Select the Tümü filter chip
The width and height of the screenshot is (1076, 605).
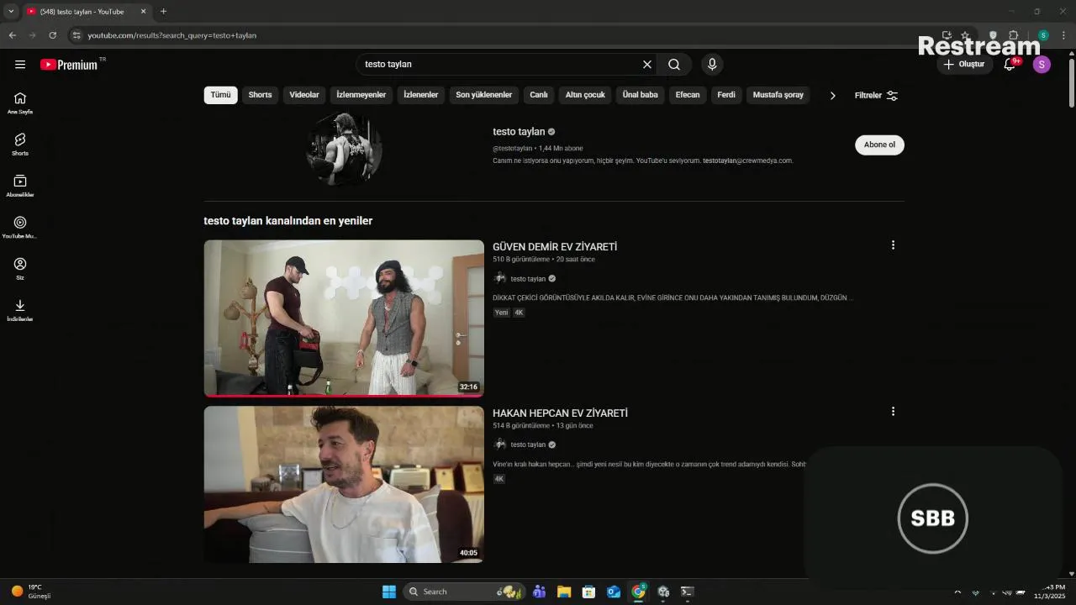pyautogui.click(x=220, y=95)
